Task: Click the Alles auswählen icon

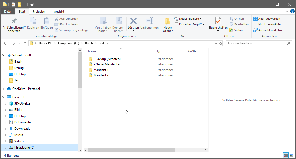Action: coord(256,19)
